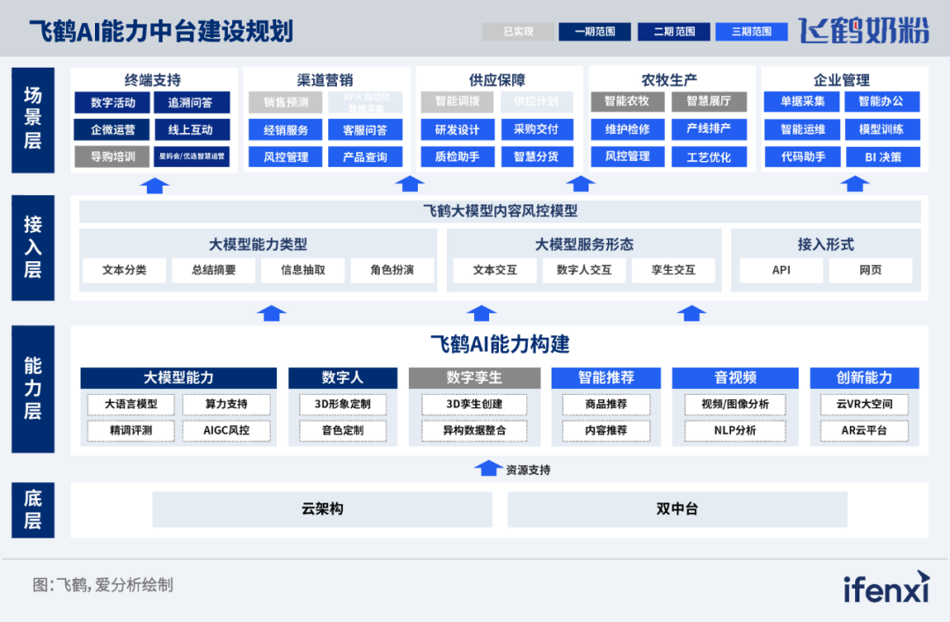Click the 3D形象定制 dashed box
Screen dimensions: 950x622
(342, 405)
